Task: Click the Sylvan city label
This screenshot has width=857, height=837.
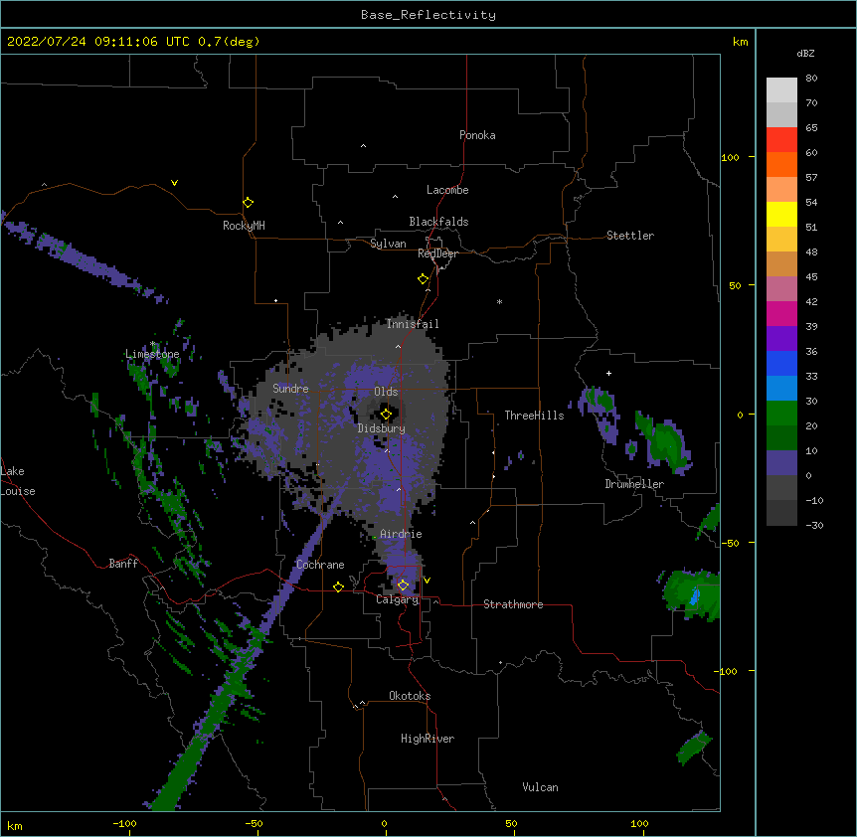Action: tap(388, 244)
